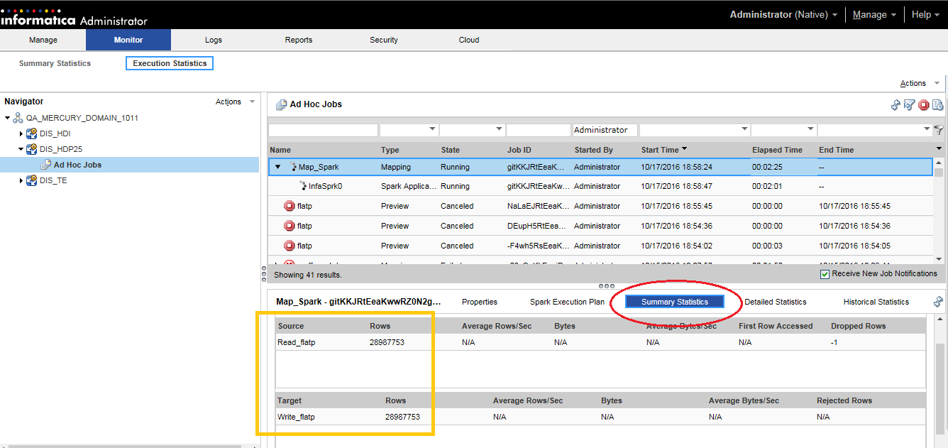Open the Properties tab in details

(x=480, y=302)
